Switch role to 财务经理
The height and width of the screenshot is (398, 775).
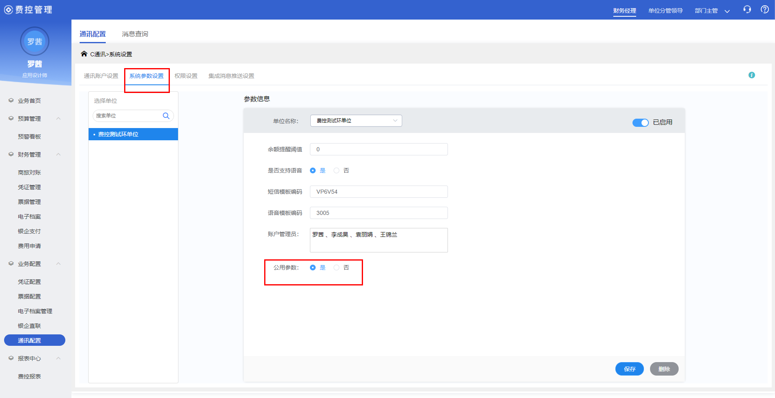pos(625,11)
